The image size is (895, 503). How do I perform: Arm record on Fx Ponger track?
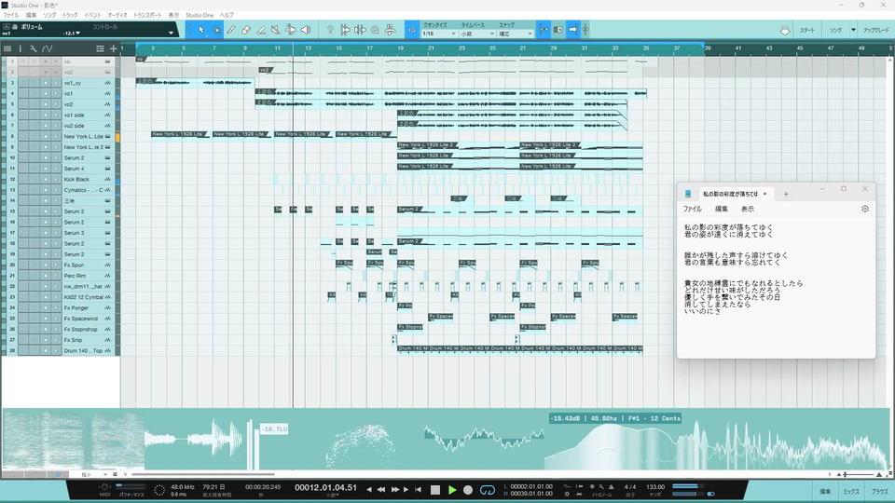46,307
